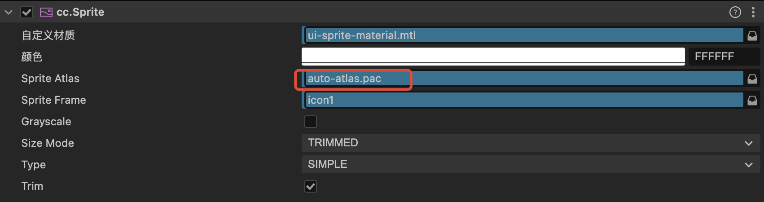Uncheck the Trim checkbox
Image resolution: width=764 pixels, height=202 pixels.
311,186
